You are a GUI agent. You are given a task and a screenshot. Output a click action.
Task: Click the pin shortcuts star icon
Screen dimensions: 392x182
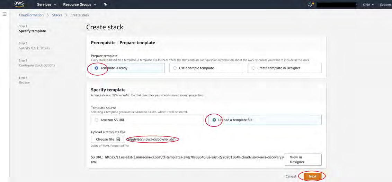click(x=105, y=4)
